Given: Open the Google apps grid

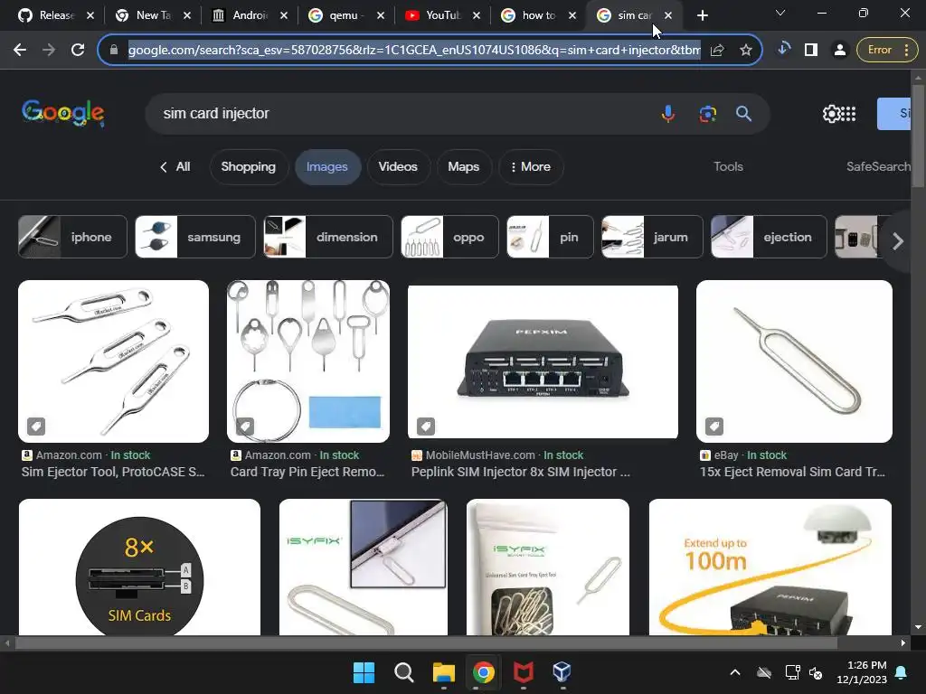Looking at the screenshot, I should [x=848, y=113].
